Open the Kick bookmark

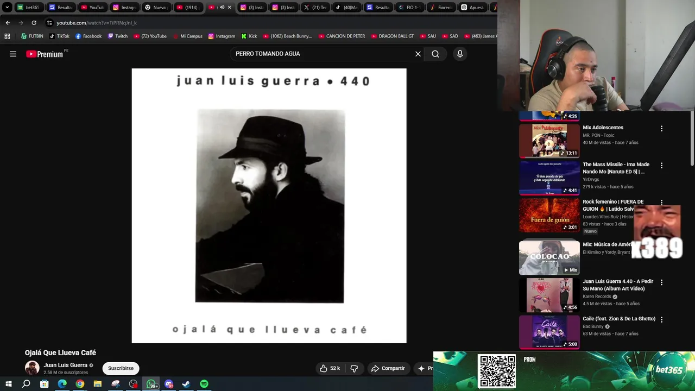click(249, 36)
